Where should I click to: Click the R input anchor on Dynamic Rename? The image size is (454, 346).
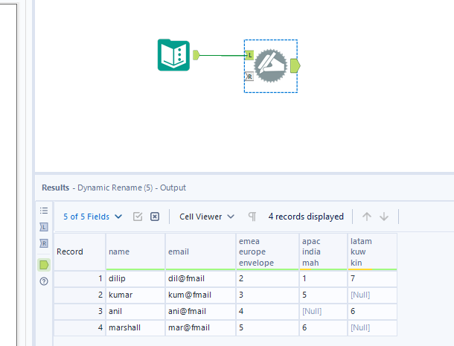click(x=249, y=76)
